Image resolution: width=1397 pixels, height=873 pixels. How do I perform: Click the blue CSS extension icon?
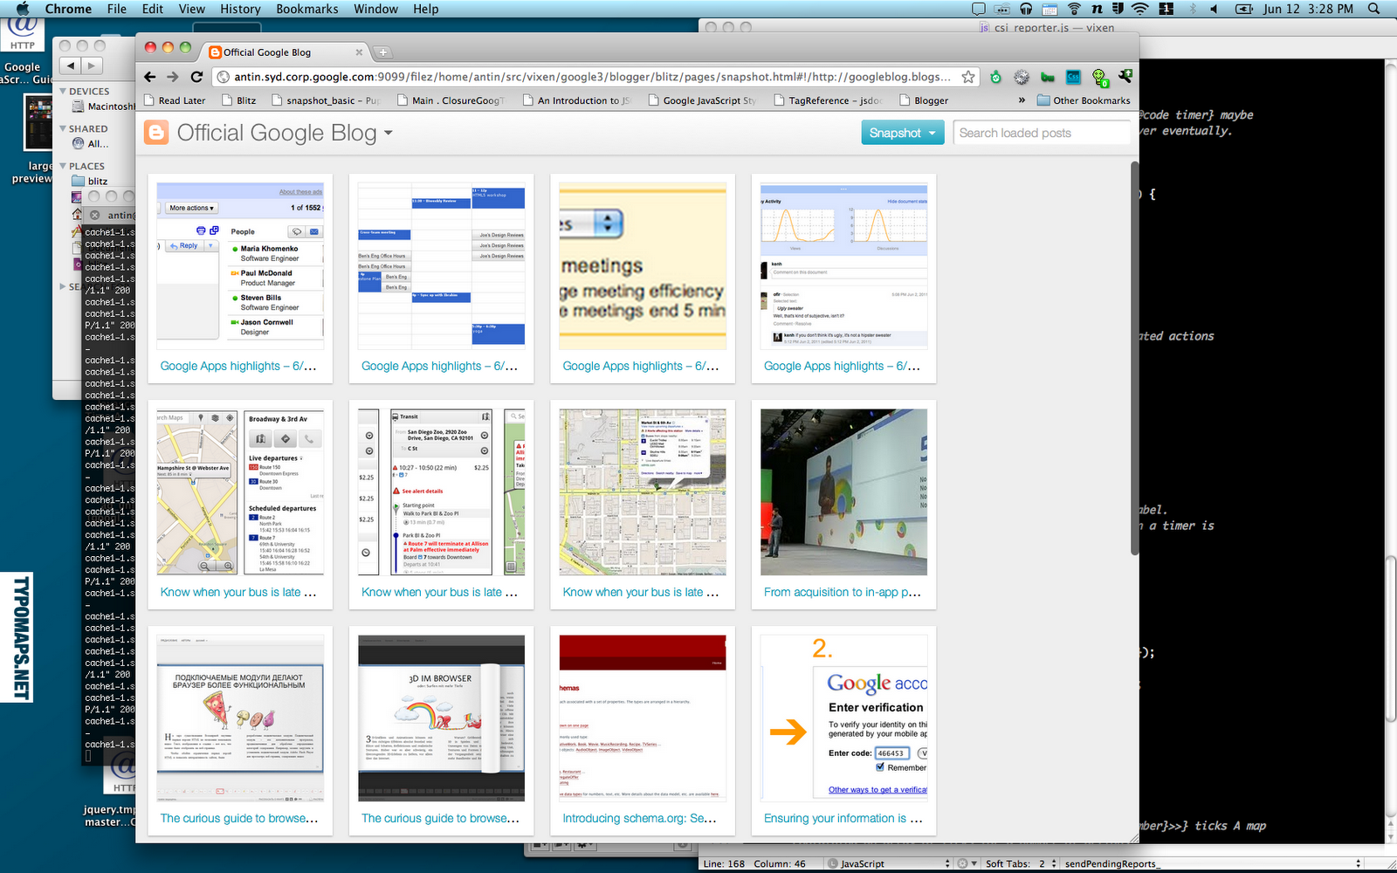tap(1074, 77)
